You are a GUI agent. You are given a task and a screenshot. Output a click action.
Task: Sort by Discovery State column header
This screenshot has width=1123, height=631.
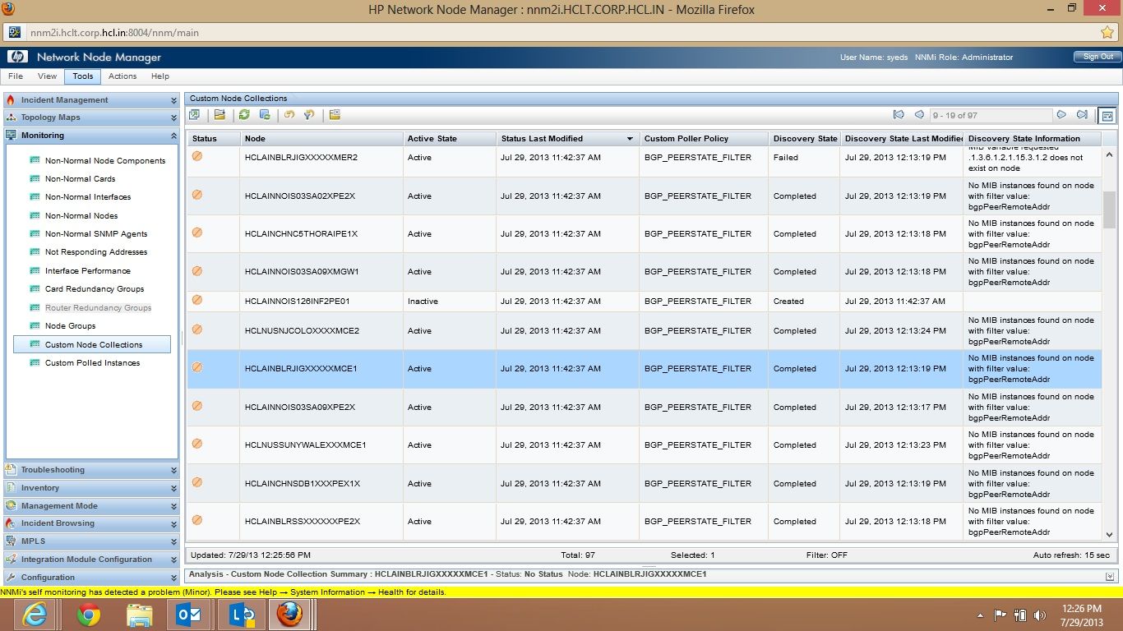tap(804, 139)
